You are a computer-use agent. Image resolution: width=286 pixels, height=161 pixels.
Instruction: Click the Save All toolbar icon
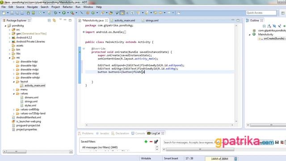click(x=17, y=13)
